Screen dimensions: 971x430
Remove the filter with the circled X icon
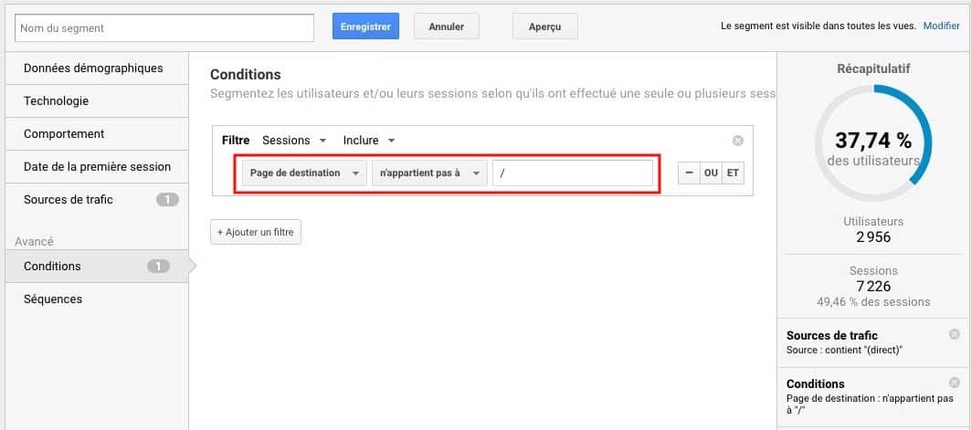(738, 141)
